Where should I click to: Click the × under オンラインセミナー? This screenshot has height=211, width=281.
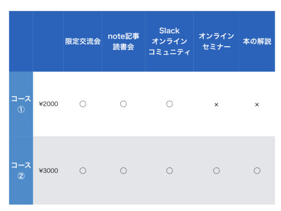[x=216, y=105]
